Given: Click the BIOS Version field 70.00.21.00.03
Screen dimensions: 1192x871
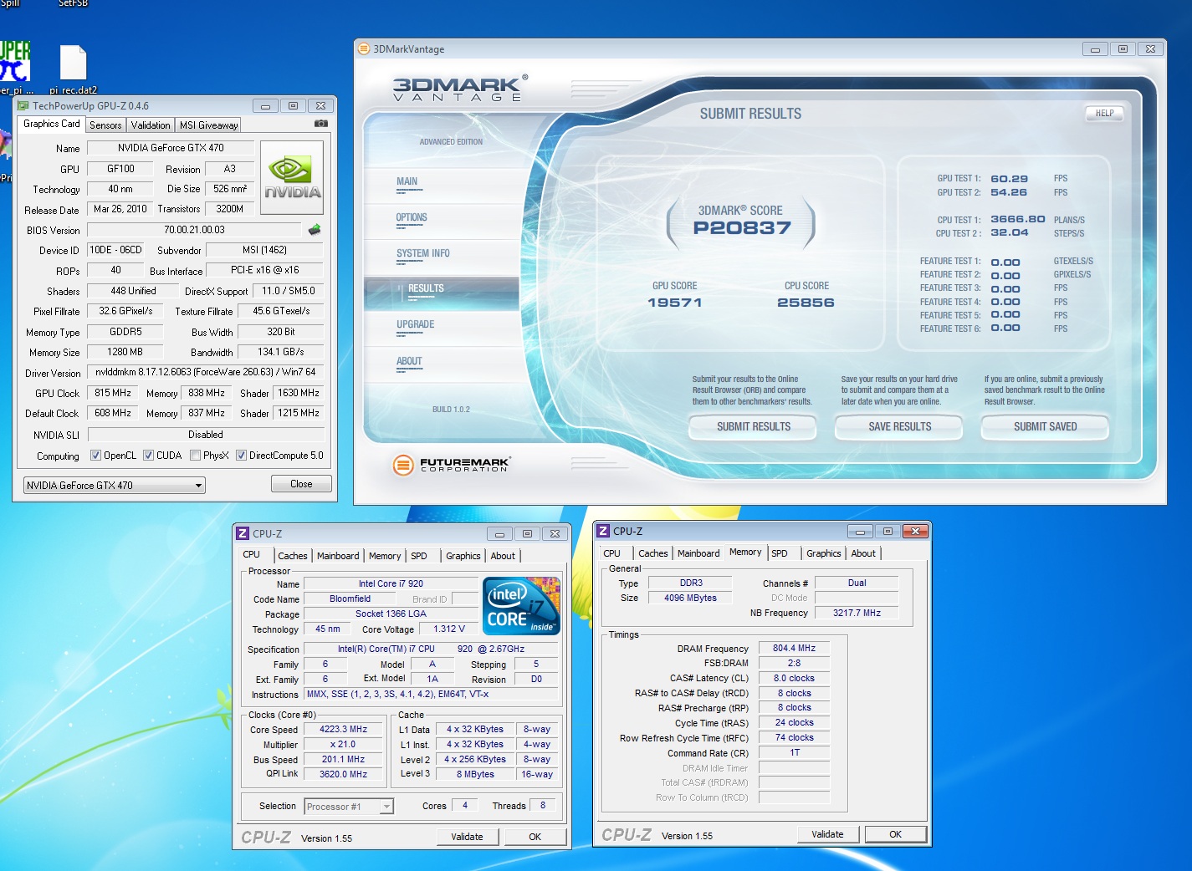Looking at the screenshot, I should coord(194,230).
